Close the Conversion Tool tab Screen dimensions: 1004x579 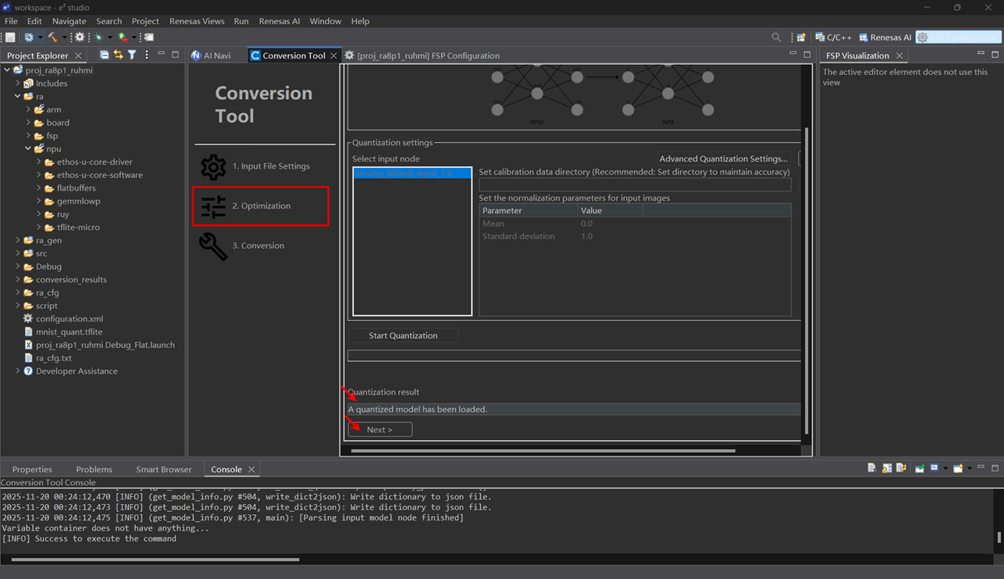click(x=334, y=55)
